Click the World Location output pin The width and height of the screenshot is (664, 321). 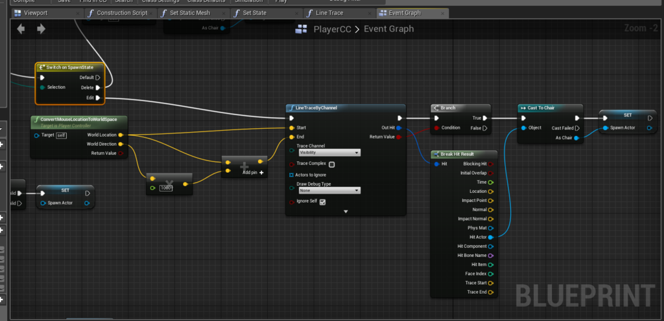[x=121, y=135]
